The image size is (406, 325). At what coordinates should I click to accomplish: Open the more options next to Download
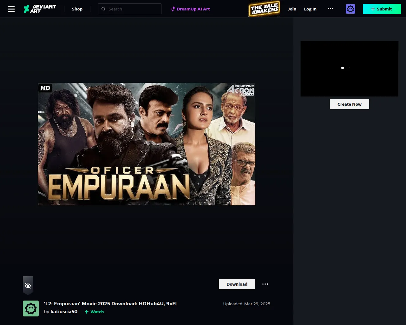[265, 284]
